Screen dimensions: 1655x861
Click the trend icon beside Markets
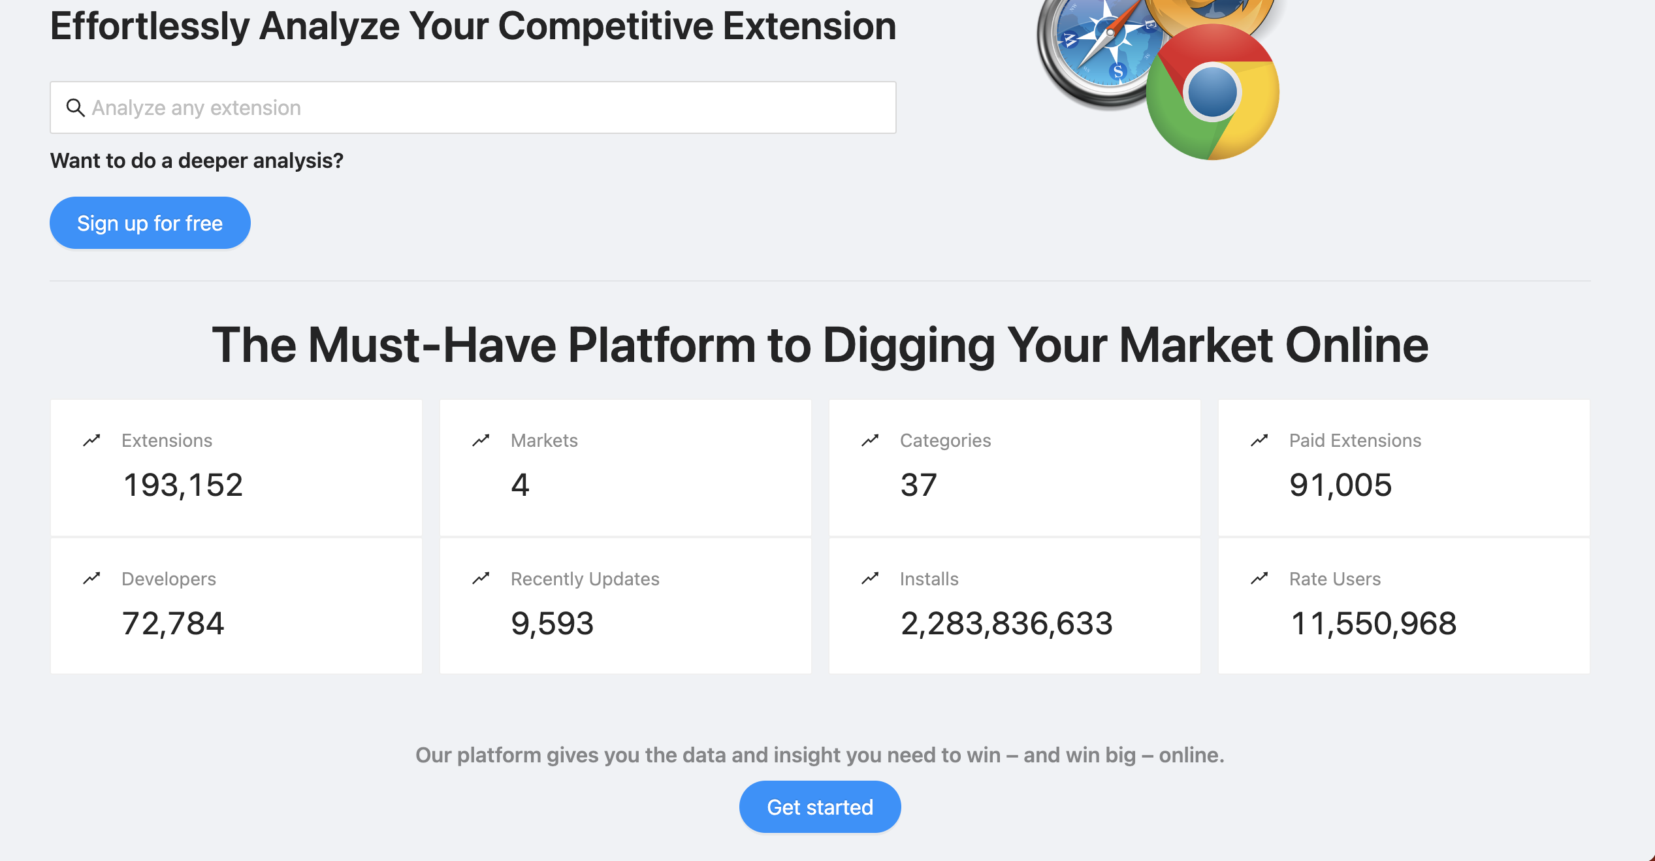tap(481, 440)
